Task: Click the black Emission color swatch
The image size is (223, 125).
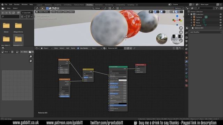Action: 122,103
